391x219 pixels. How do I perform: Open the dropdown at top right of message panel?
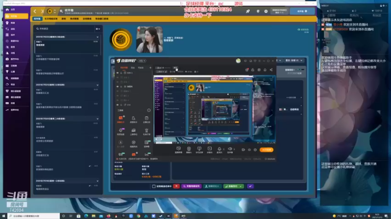pyautogui.click(x=294, y=60)
